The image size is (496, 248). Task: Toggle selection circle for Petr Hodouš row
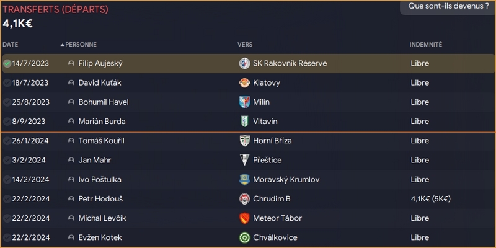pos(7,199)
